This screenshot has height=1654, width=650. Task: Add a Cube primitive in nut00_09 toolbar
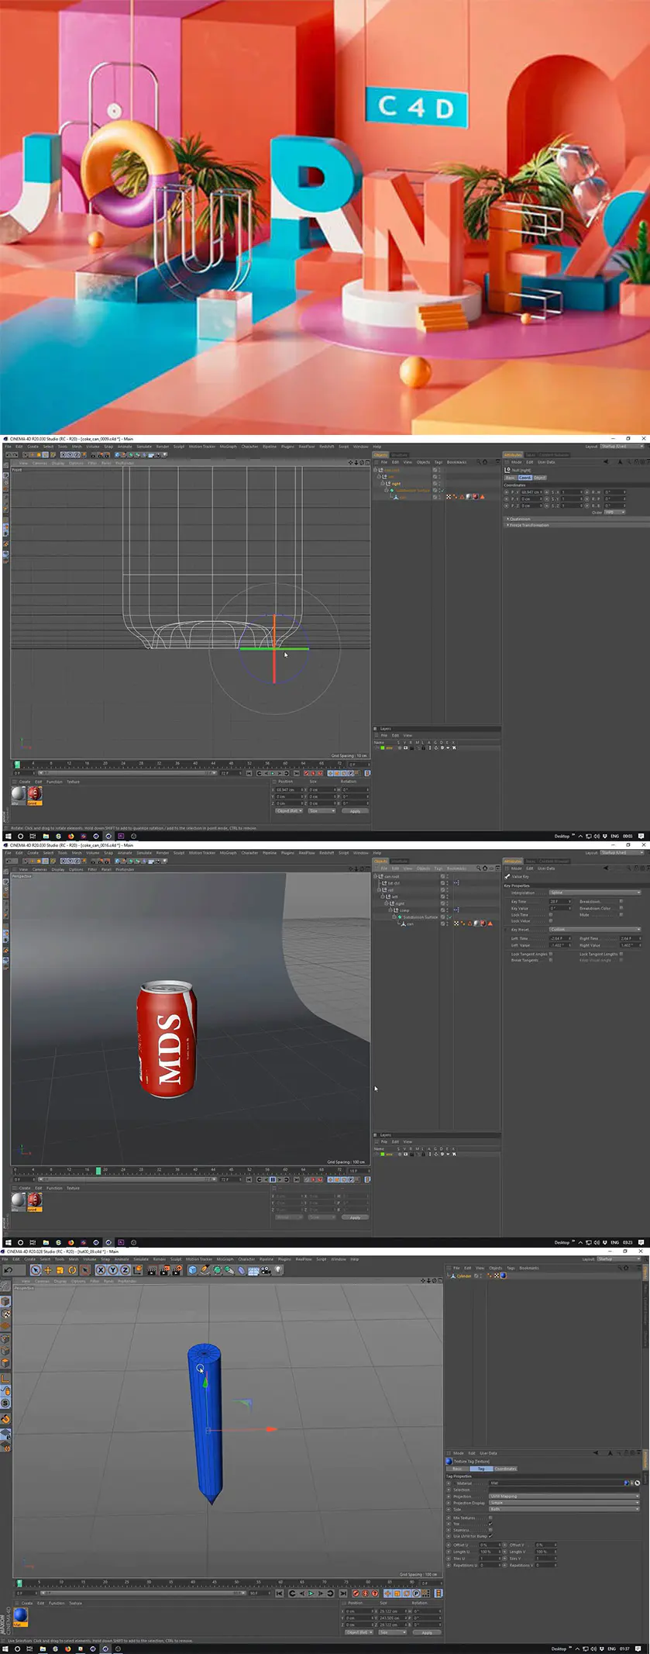(193, 1270)
